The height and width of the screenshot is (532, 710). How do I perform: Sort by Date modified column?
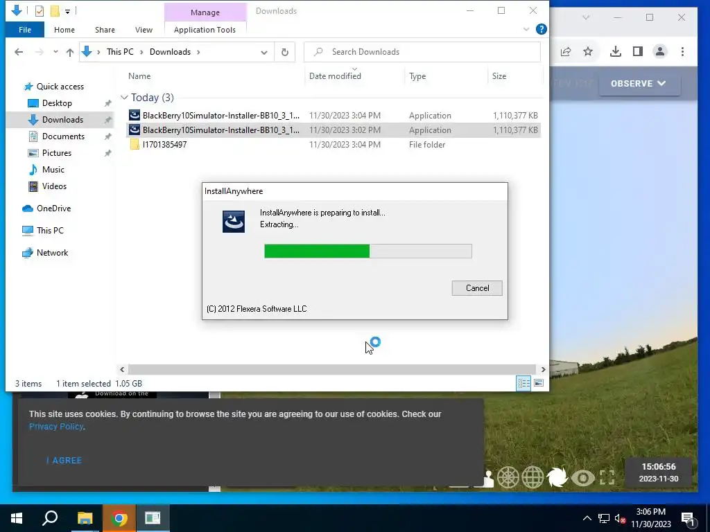335,76
